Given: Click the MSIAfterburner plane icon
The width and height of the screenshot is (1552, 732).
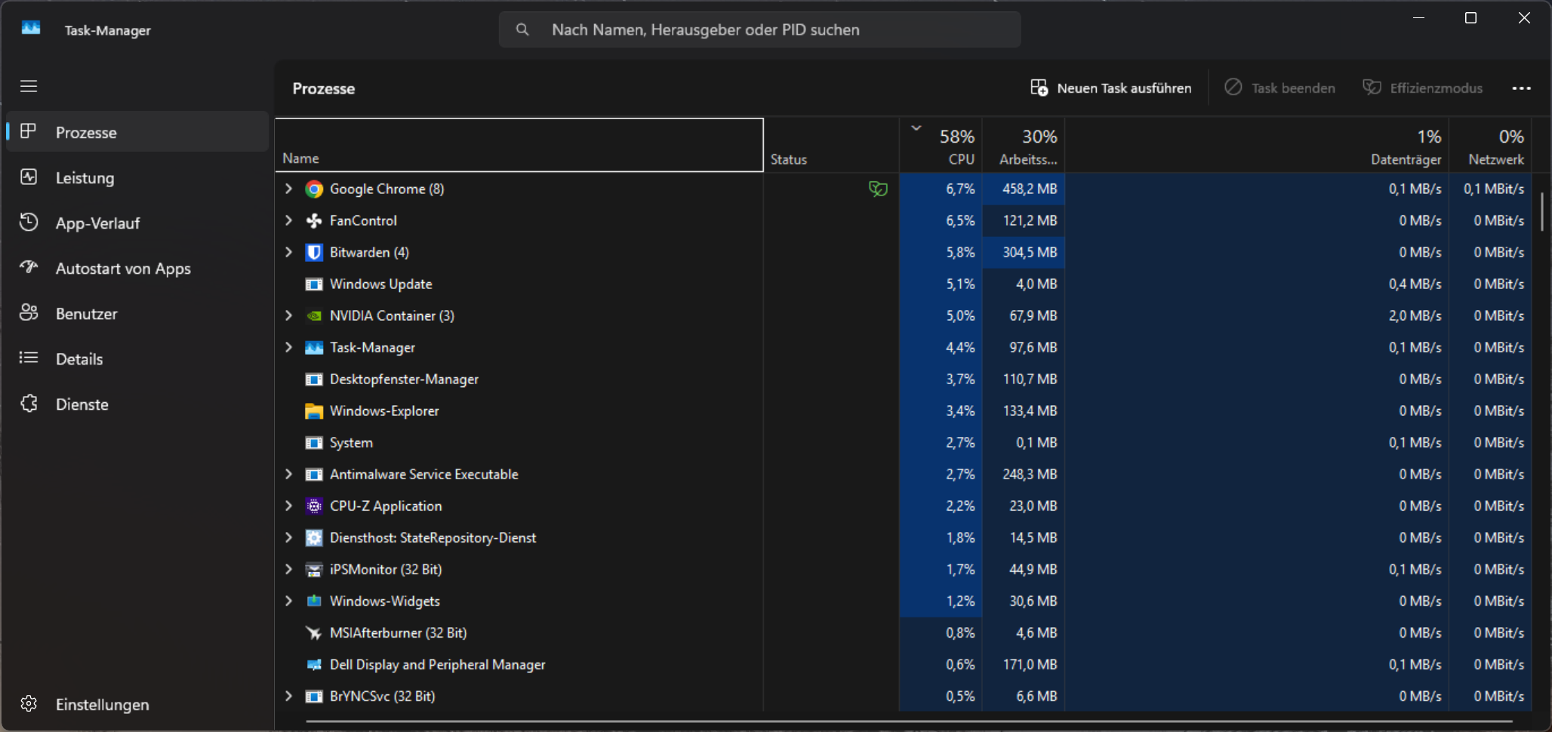Looking at the screenshot, I should coord(314,633).
